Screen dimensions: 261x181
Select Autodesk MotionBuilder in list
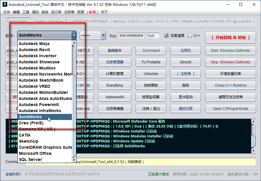[45, 92]
